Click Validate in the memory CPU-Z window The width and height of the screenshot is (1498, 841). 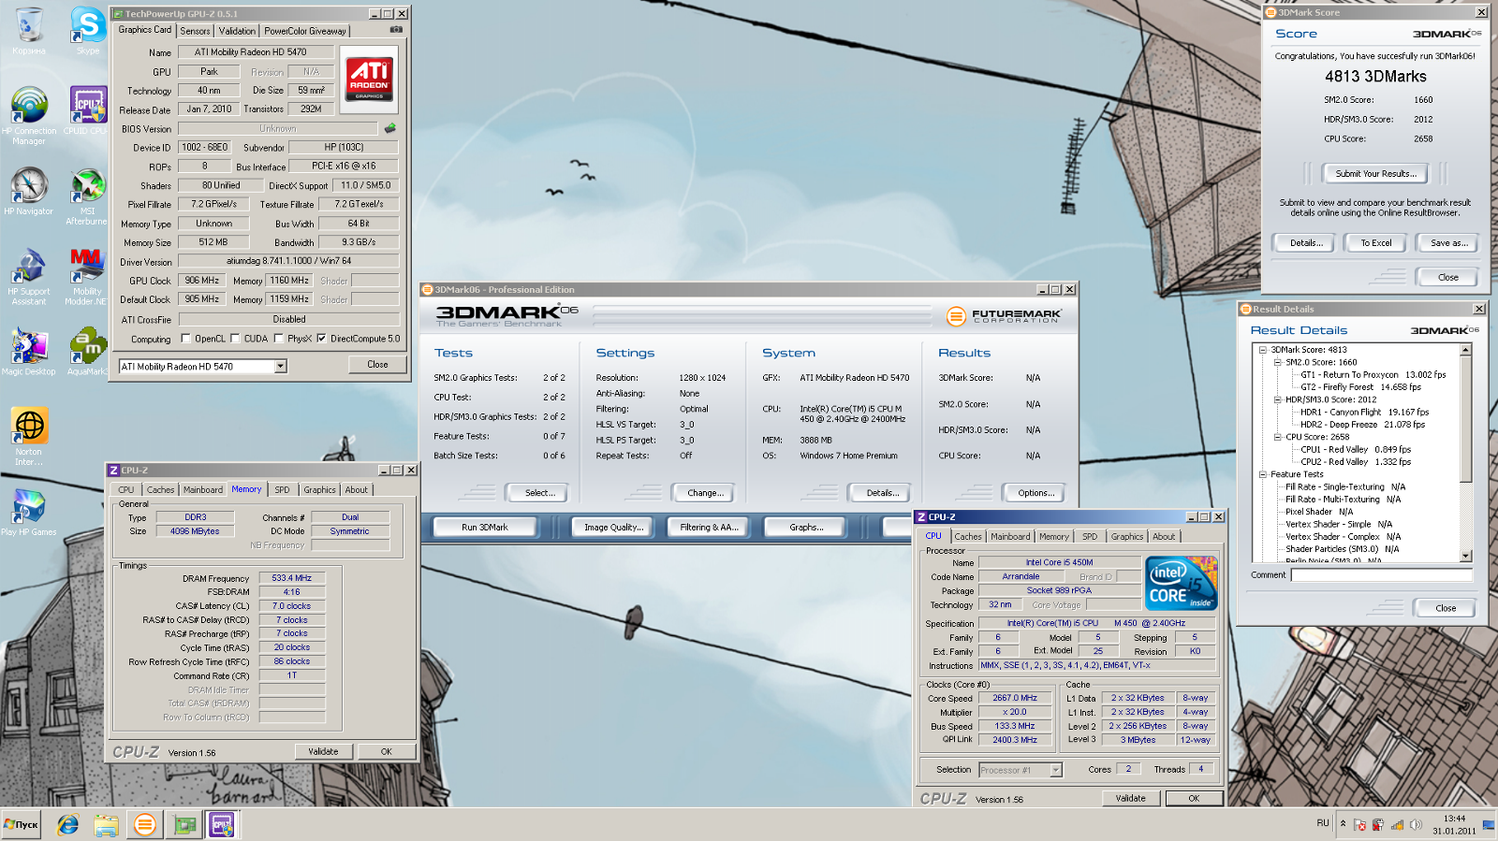tap(323, 751)
